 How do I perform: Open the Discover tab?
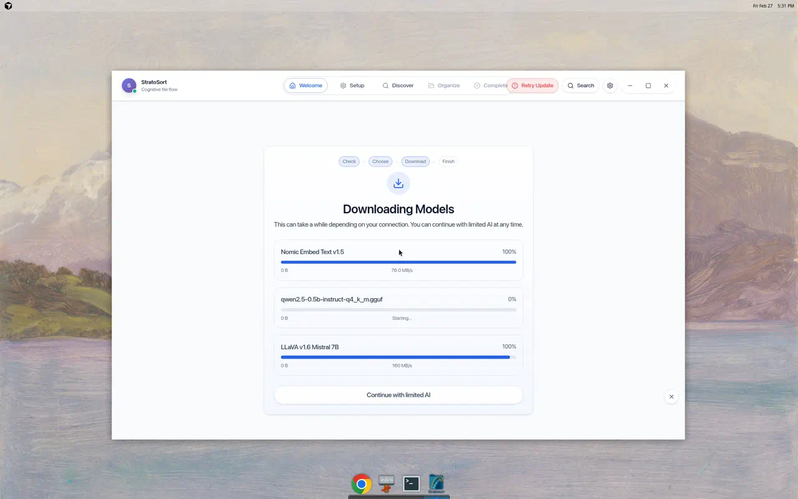398,85
